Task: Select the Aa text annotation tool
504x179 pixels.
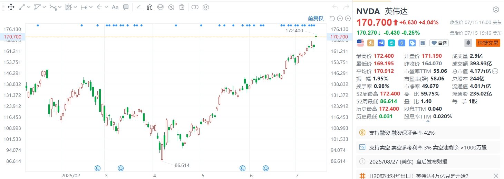Action: [x=115, y=7]
